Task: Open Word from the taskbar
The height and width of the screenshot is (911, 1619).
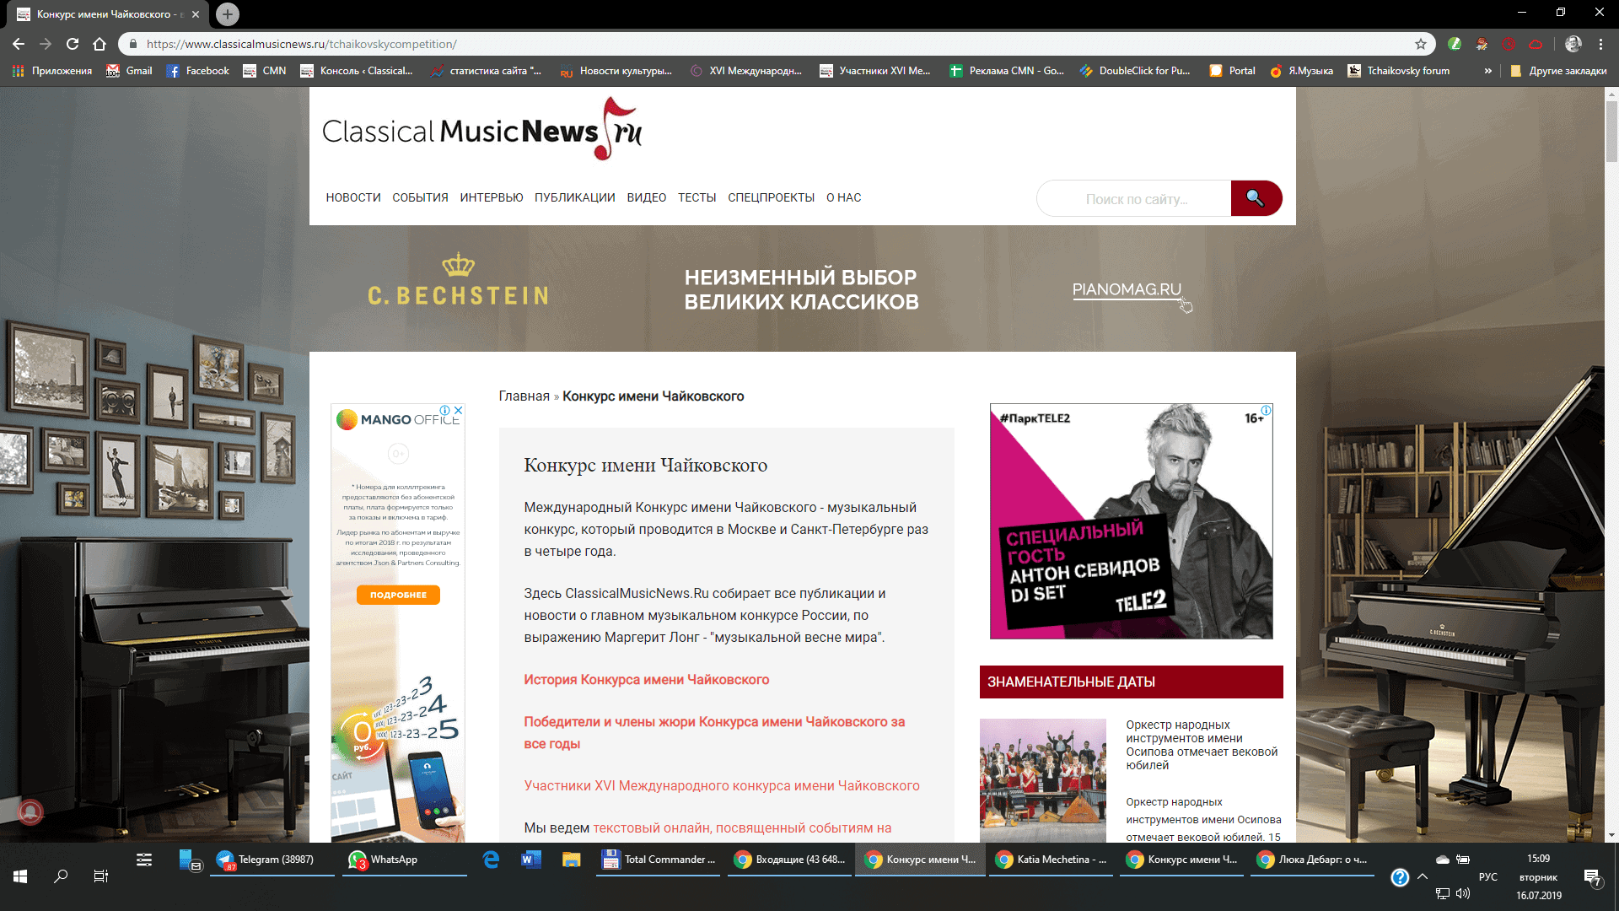Action: [x=530, y=860]
